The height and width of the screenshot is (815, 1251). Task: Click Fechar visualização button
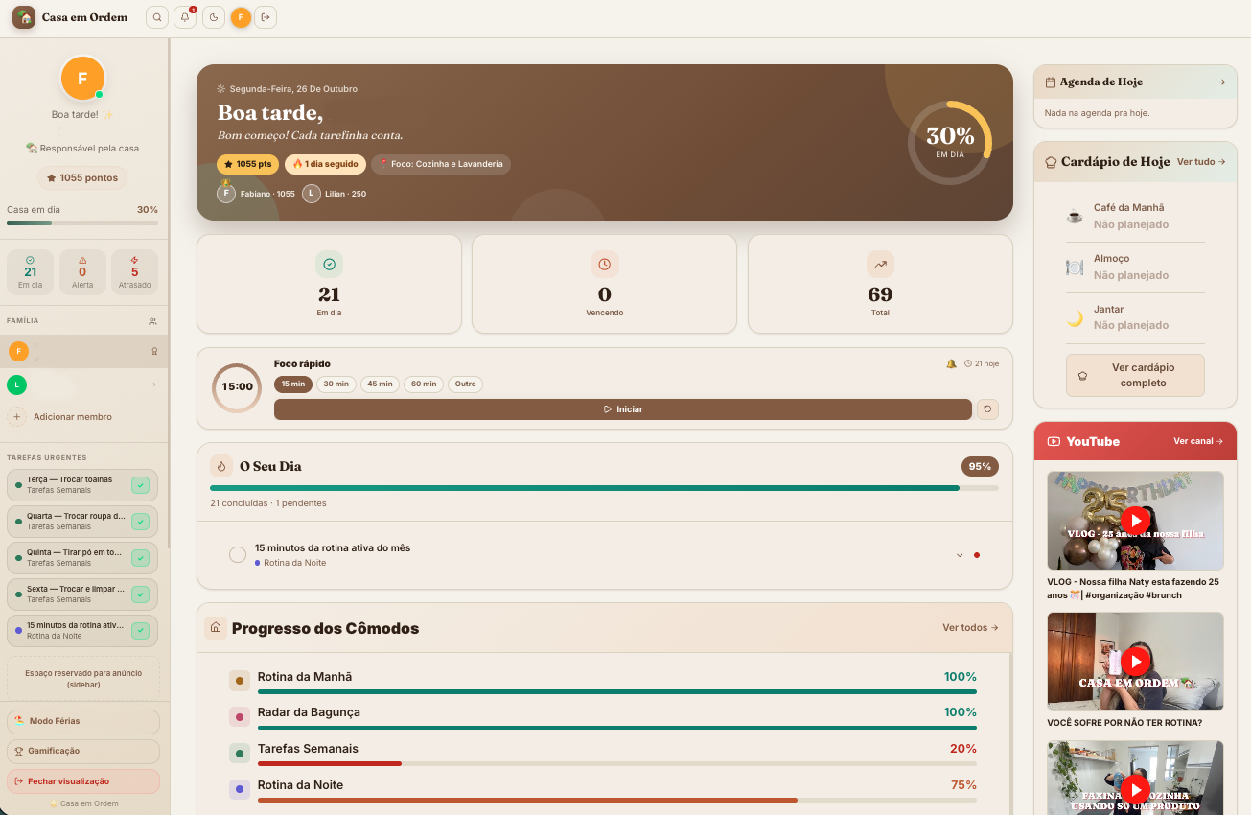83,781
